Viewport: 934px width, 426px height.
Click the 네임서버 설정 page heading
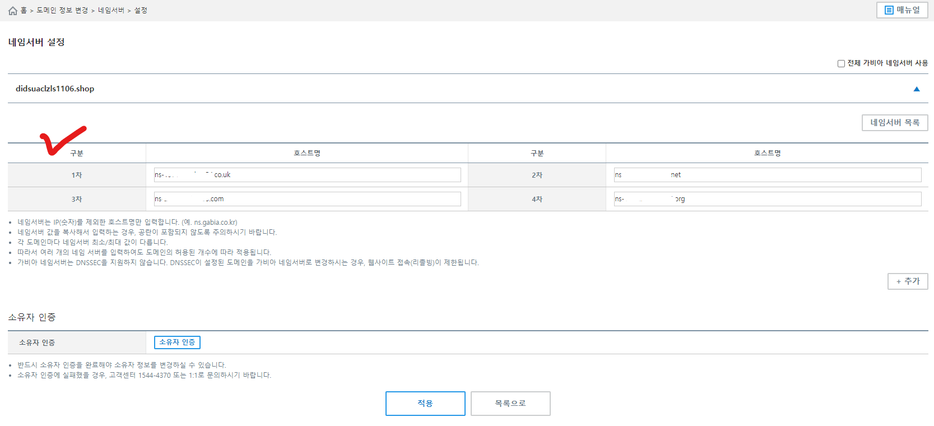pos(36,42)
